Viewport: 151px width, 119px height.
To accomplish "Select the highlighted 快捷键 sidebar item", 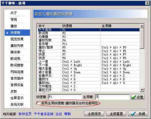I will coord(17,33).
